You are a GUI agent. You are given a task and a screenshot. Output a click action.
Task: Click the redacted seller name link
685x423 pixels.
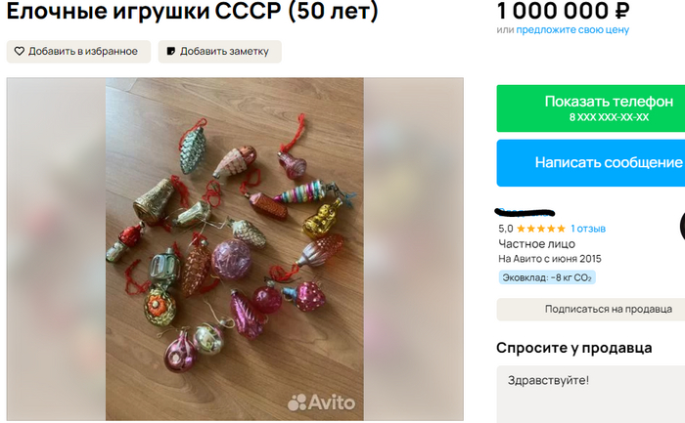525,213
